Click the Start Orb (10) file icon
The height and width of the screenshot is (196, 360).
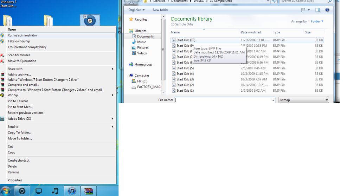tap(174, 40)
